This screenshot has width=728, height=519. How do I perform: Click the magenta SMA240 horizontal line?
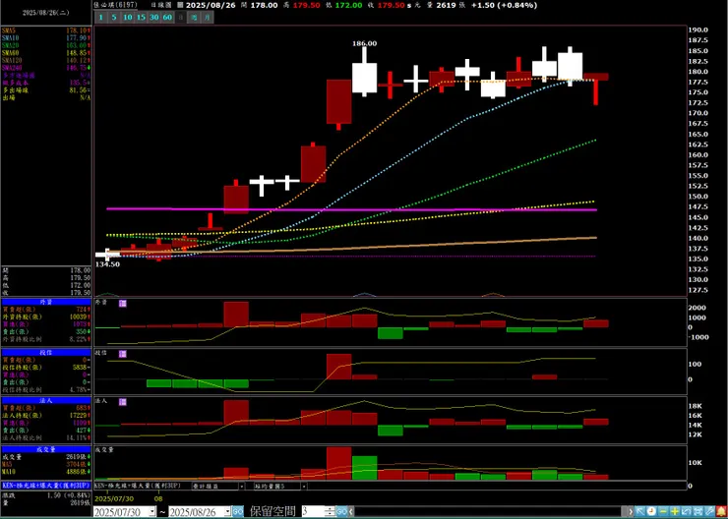[x=351, y=209]
